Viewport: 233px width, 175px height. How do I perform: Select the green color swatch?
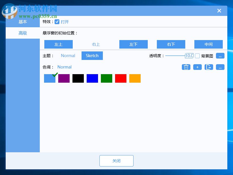coord(106,78)
